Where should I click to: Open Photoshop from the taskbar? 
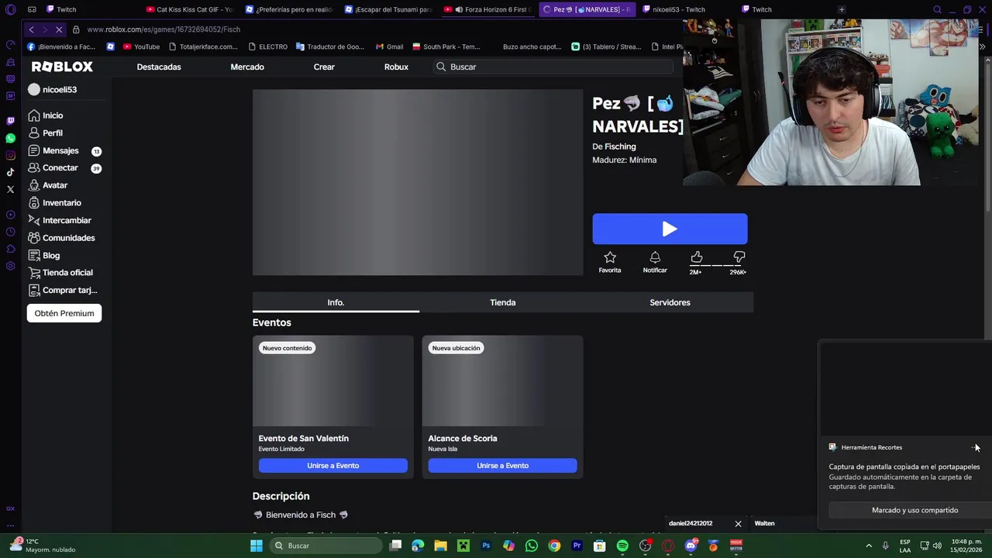[x=486, y=546]
